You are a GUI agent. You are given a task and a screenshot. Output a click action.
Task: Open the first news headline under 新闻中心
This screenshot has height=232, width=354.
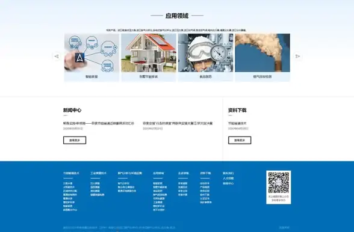(99, 123)
